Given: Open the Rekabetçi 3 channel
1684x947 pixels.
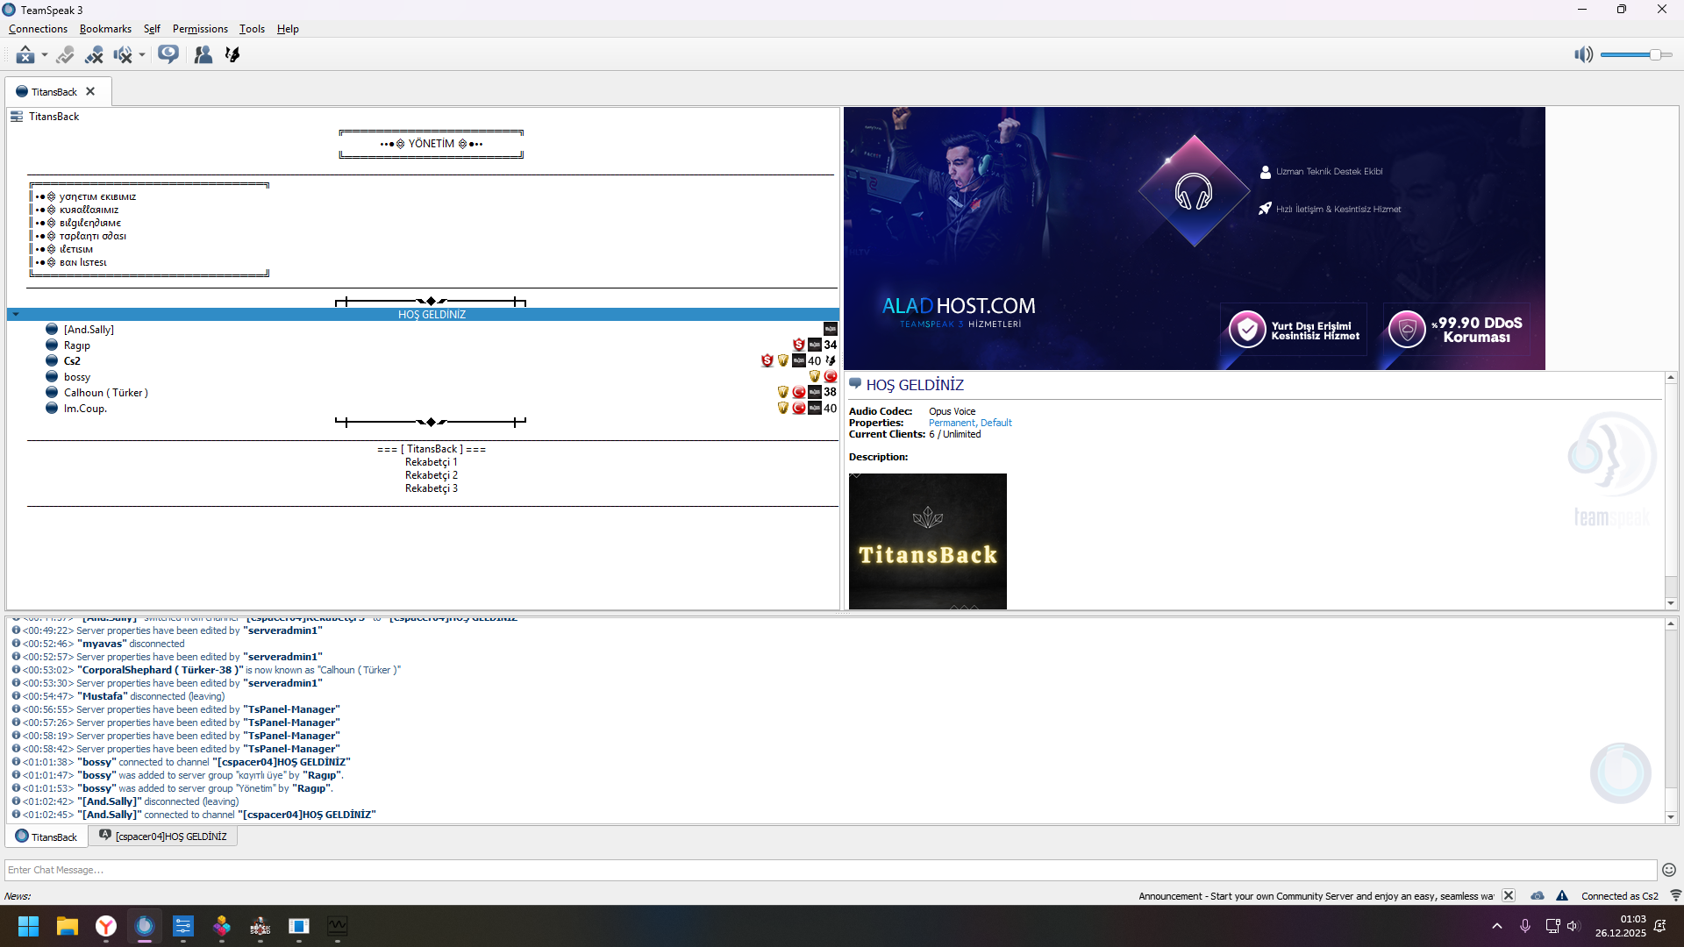Looking at the screenshot, I should tap(432, 488).
